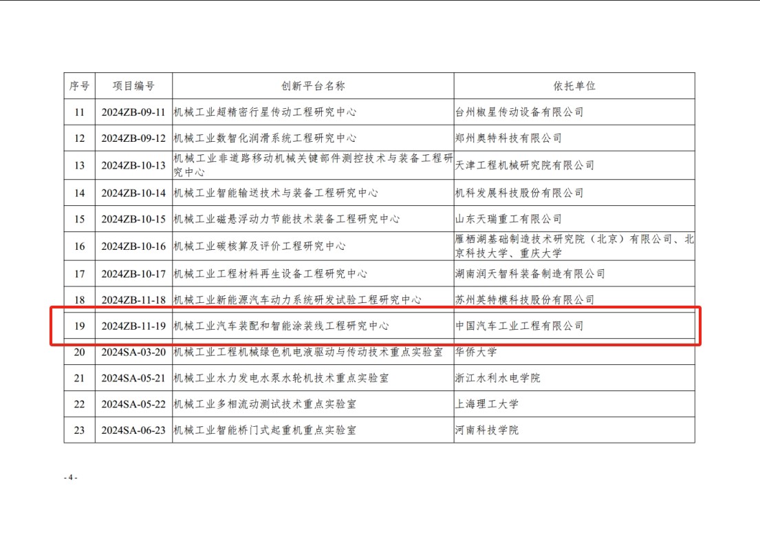The height and width of the screenshot is (537, 760).
Task: Click 机械工业超精密行星传动工程研究中心
Action: [x=265, y=112]
